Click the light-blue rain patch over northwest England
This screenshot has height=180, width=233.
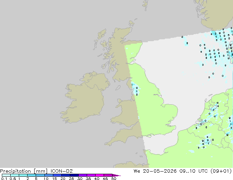pos(135,89)
